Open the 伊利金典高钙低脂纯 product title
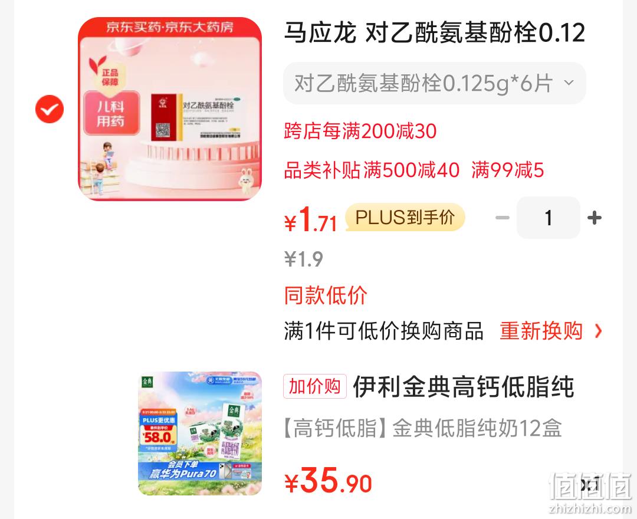Image resolution: width=637 pixels, height=519 pixels. (x=463, y=387)
